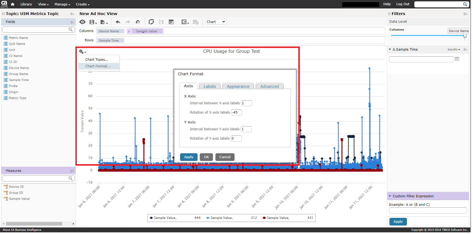
Task: Click the Data Level Columns slider handle
Action: pos(465,36)
